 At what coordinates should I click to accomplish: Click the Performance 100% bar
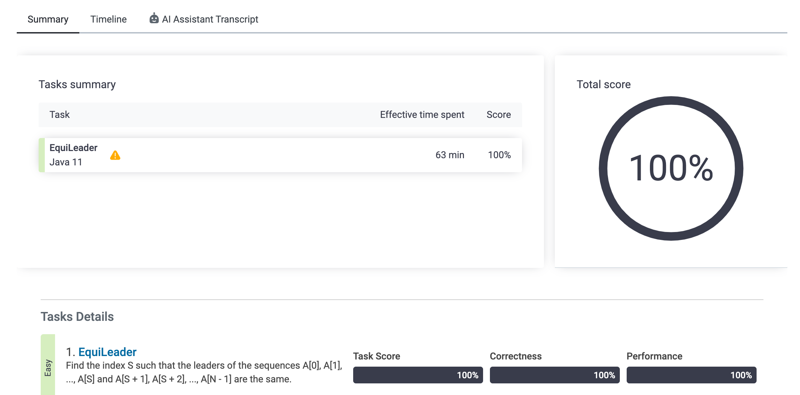pyautogui.click(x=691, y=375)
